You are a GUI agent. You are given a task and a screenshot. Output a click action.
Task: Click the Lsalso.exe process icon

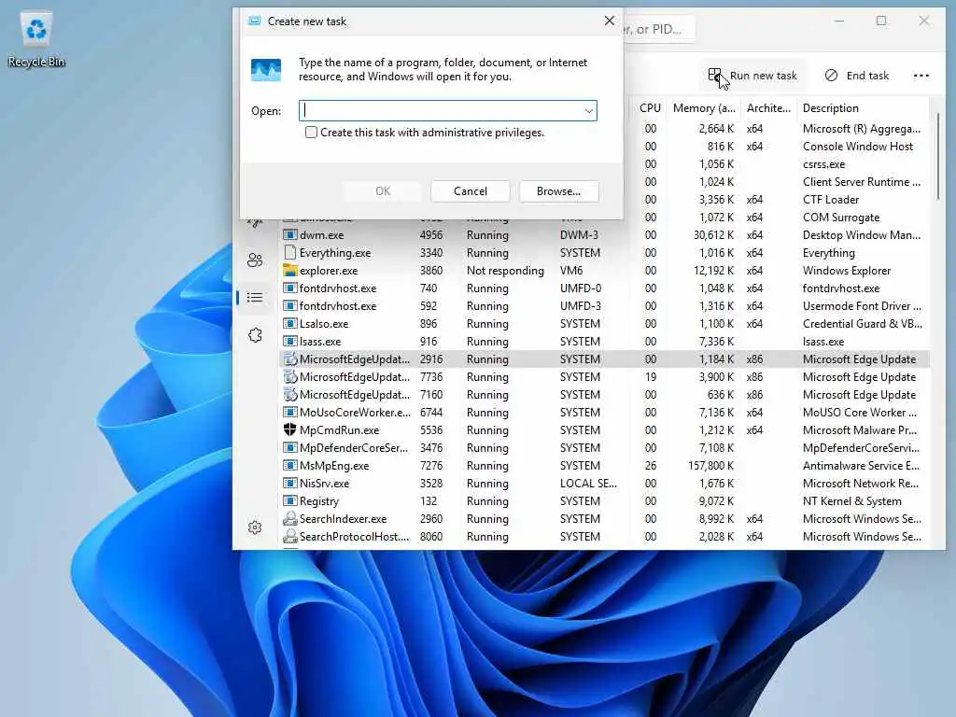pyautogui.click(x=289, y=324)
